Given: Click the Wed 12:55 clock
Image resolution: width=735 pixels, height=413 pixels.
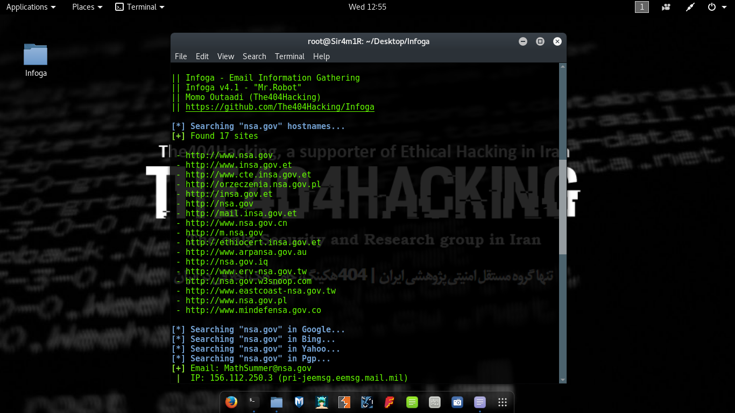Looking at the screenshot, I should (367, 7).
